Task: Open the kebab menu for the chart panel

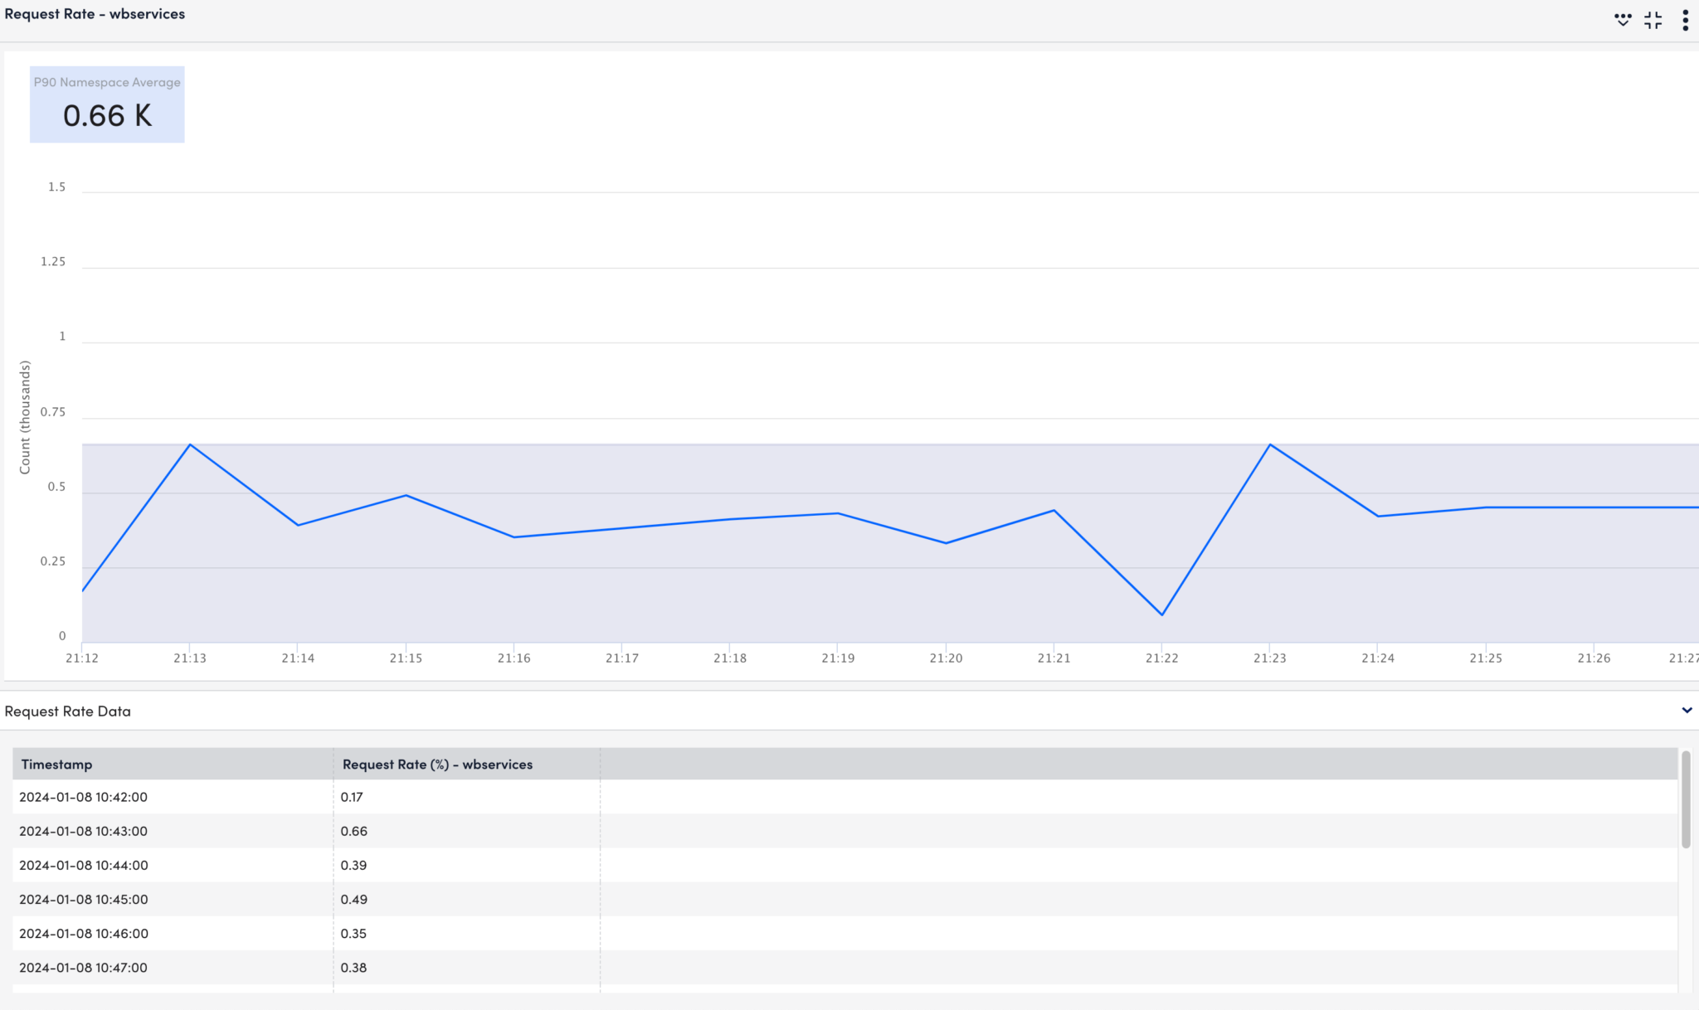Action: pos(1686,18)
